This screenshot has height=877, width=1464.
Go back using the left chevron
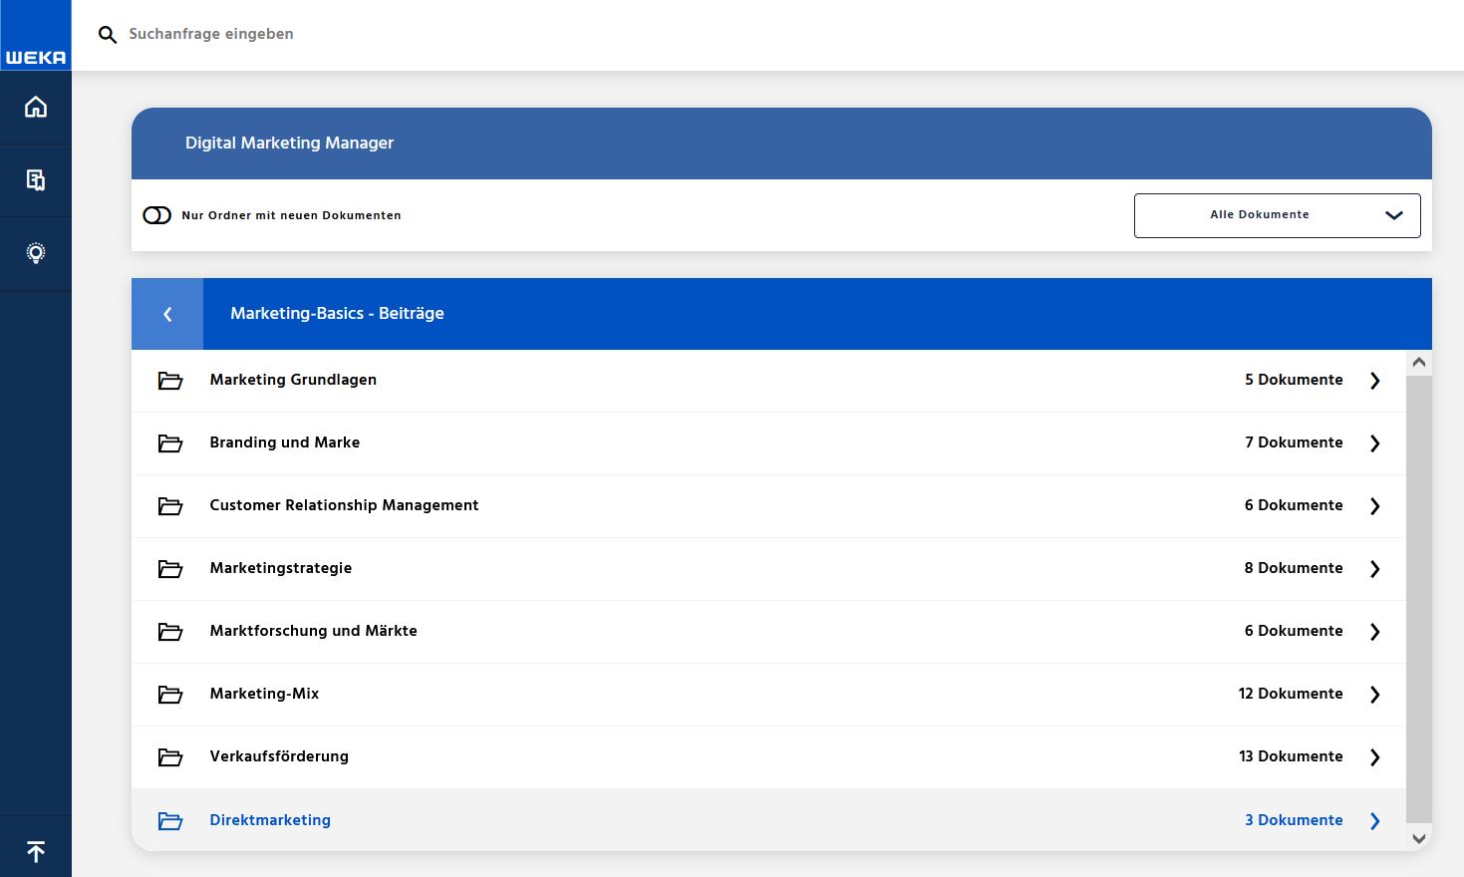pyautogui.click(x=167, y=314)
